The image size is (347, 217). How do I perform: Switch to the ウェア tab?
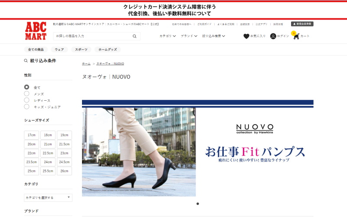(x=59, y=49)
